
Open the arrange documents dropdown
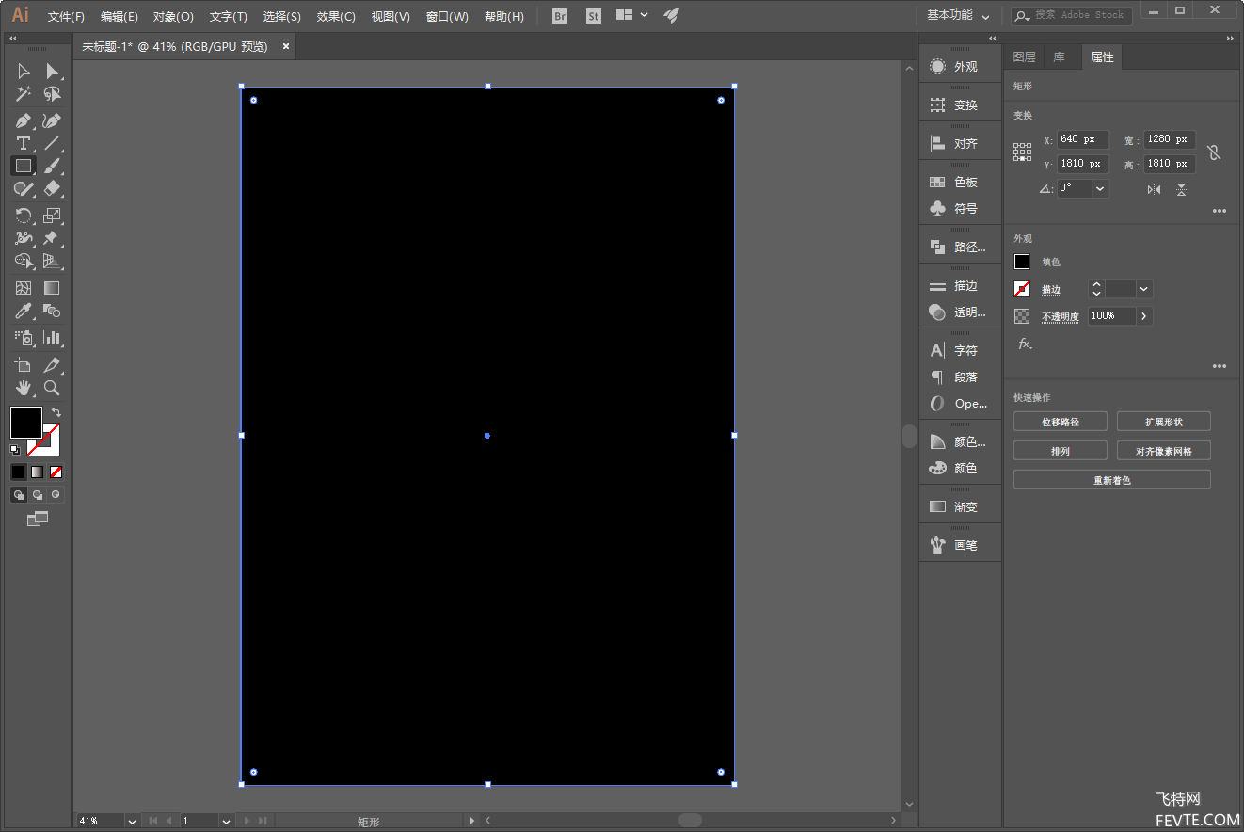(631, 16)
